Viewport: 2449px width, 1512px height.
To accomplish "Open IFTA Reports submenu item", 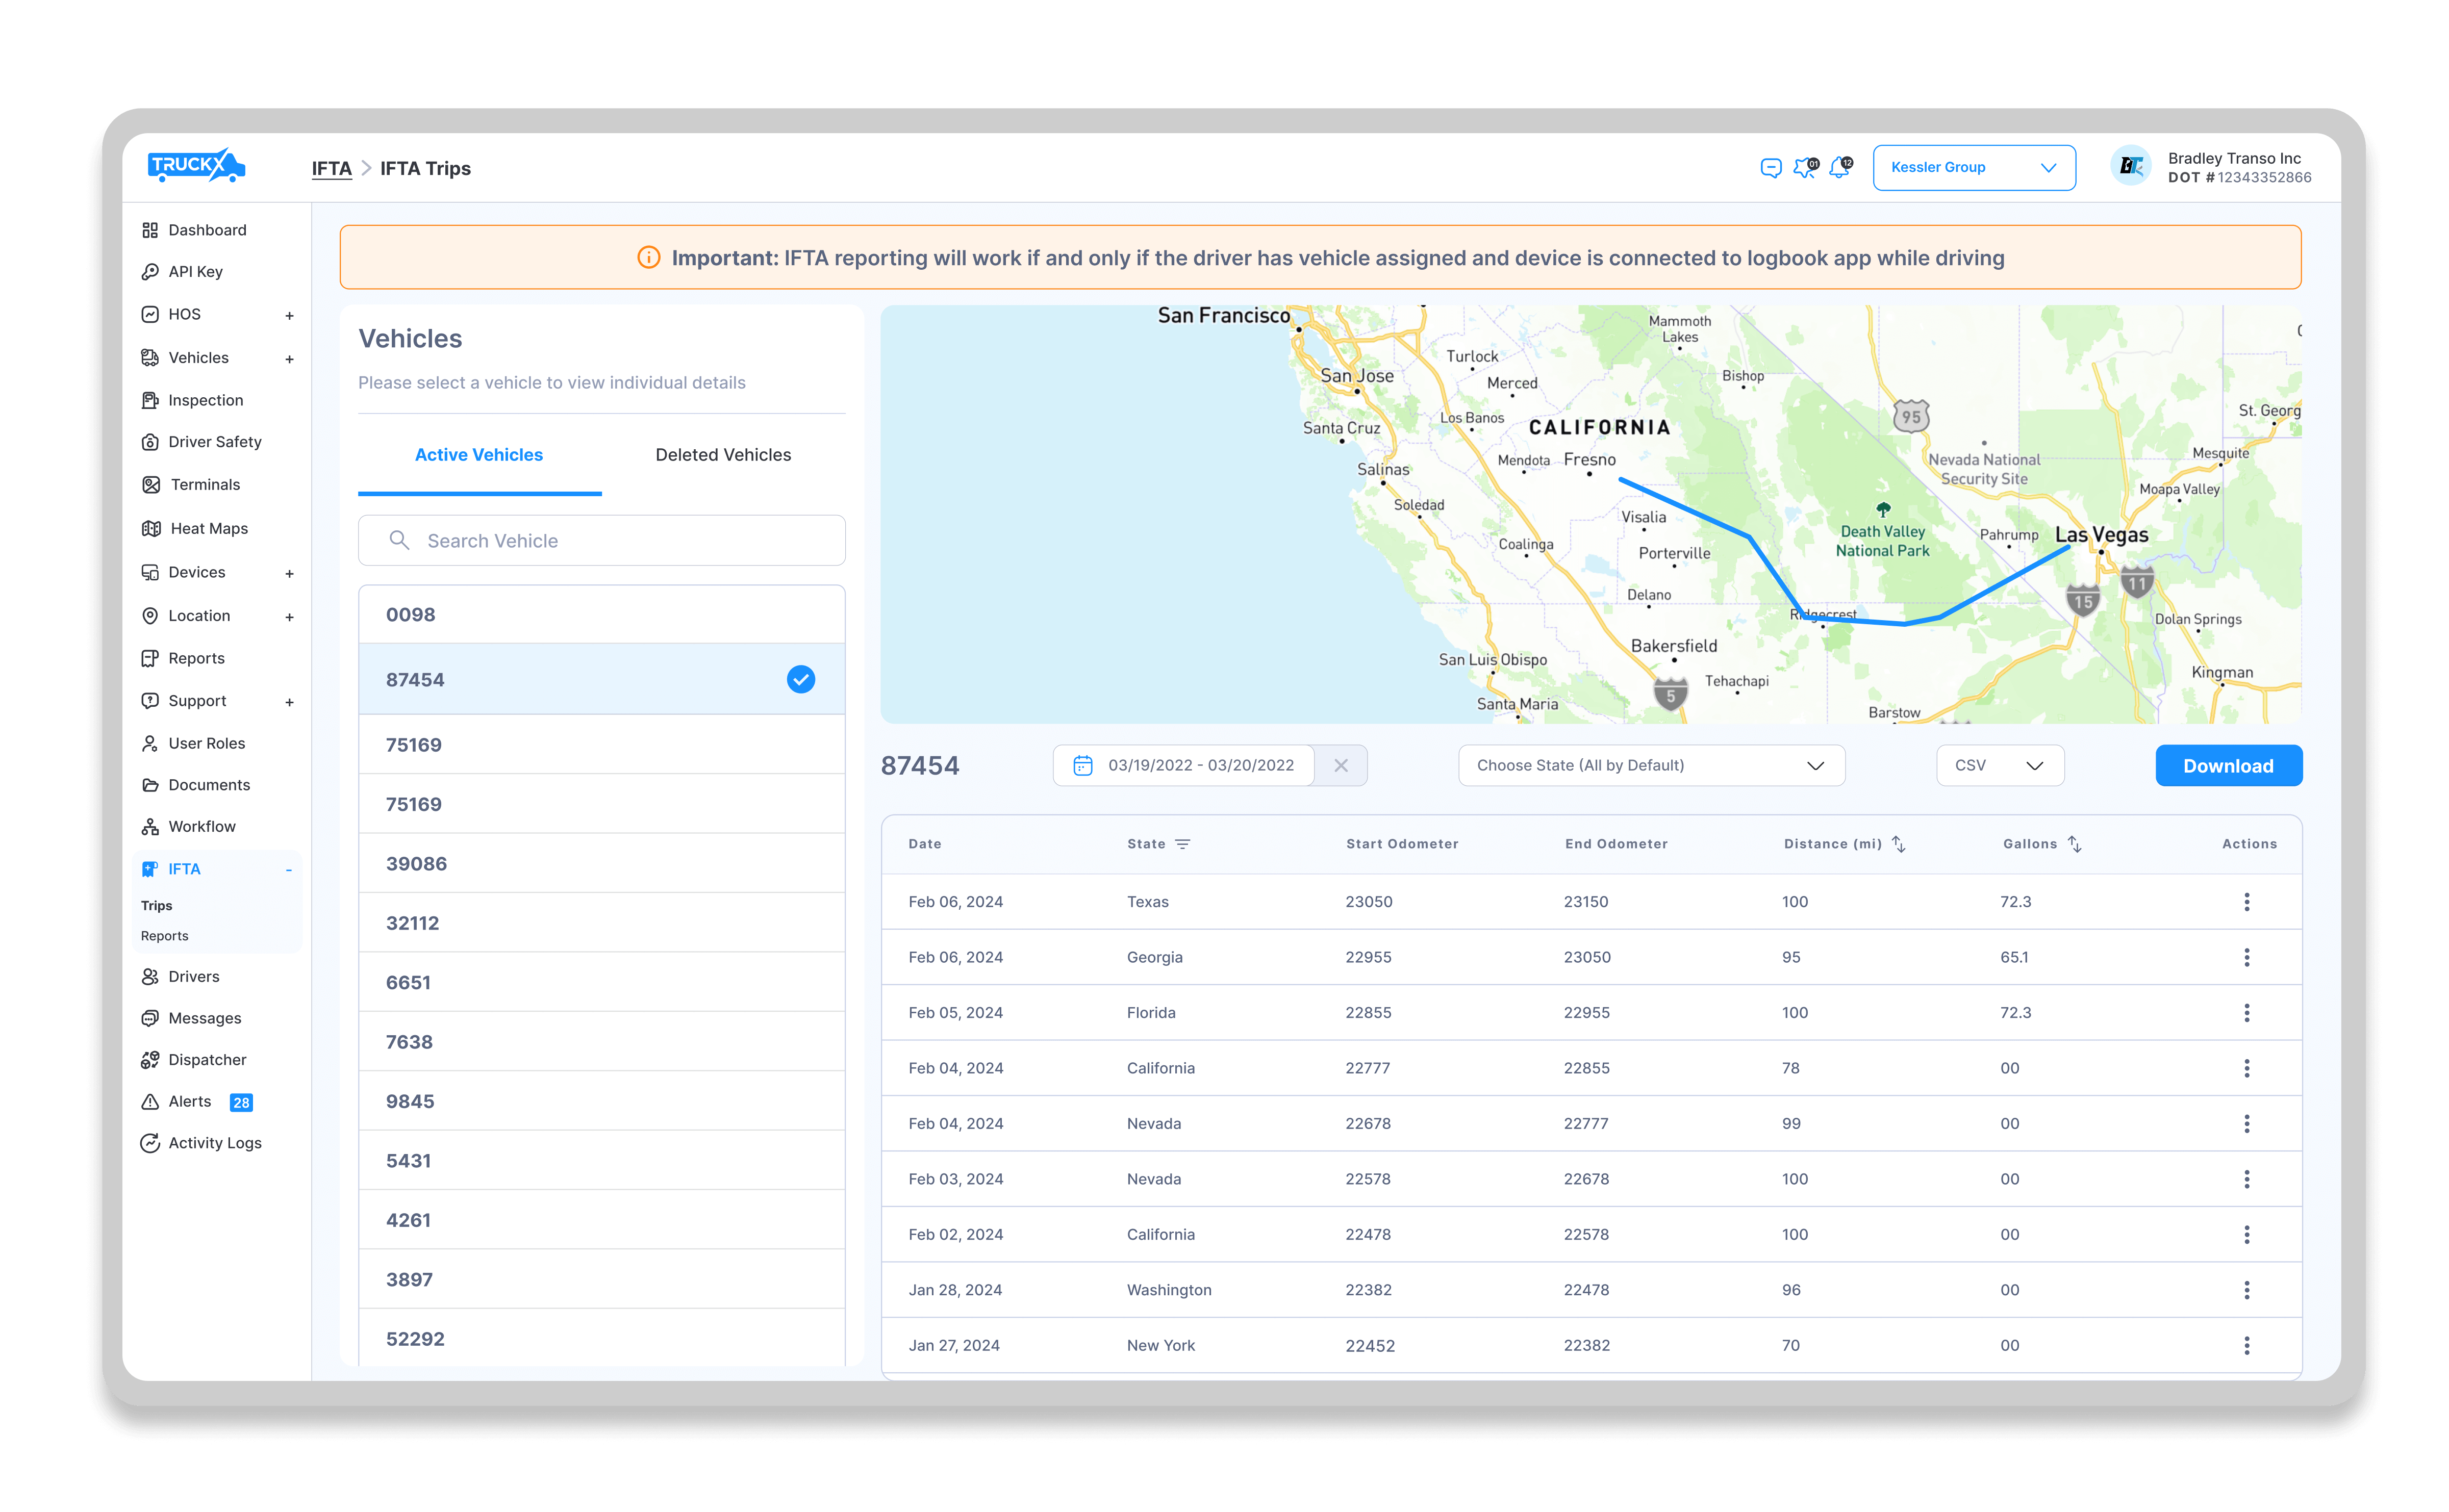I will point(165,936).
